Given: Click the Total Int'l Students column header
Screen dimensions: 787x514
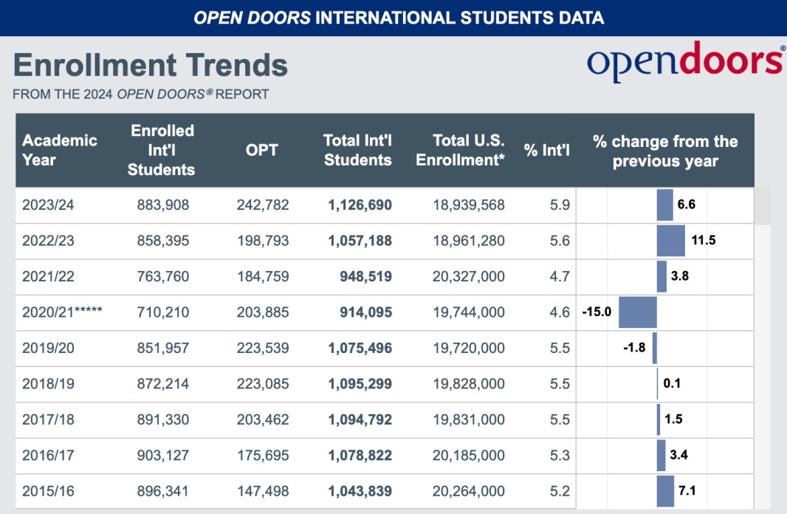Looking at the screenshot, I should click(357, 150).
